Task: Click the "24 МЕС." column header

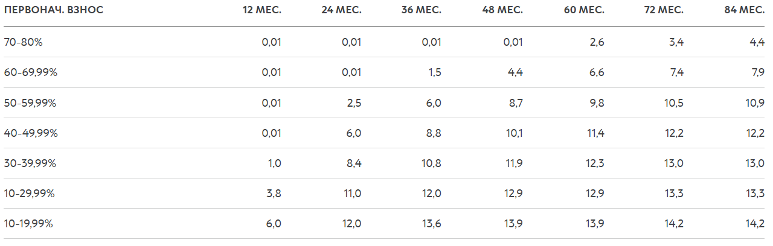Action: [341, 11]
